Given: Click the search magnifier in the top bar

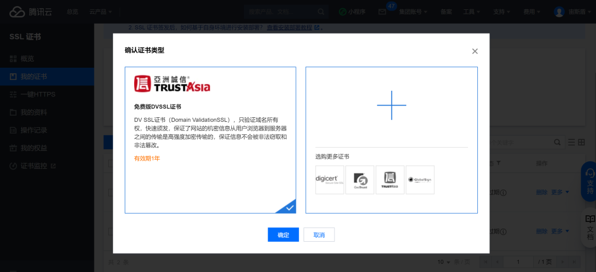Looking at the screenshot, I should click(x=321, y=12).
